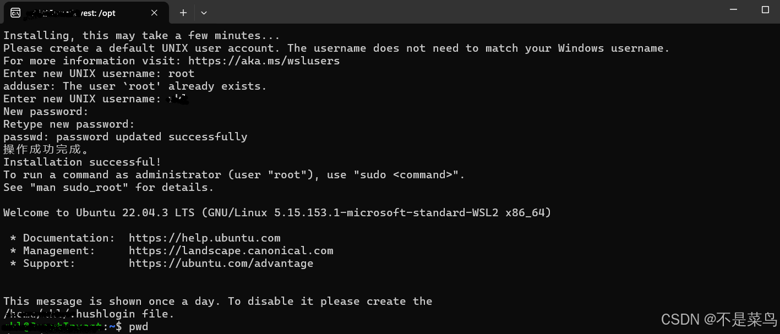Open the https://aka.ms/wslusers link
Image resolution: width=780 pixels, height=334 pixels.
(264, 61)
